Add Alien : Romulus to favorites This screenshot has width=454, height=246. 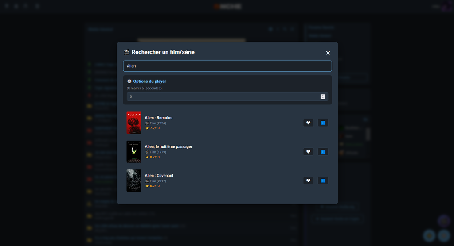[x=309, y=123]
